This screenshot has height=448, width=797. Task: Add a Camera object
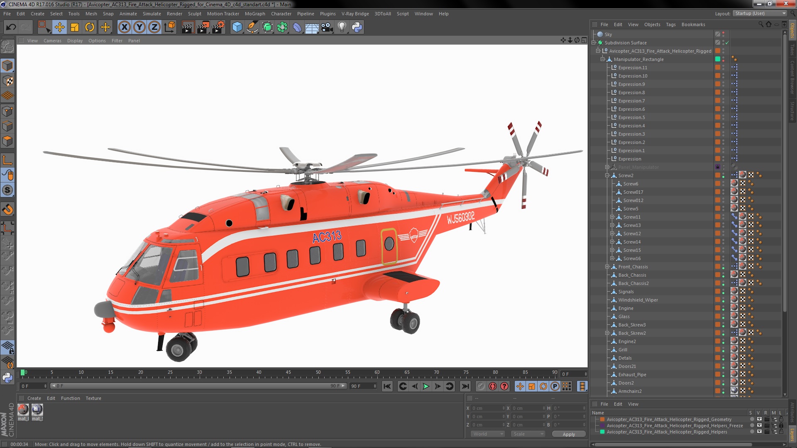coord(327,27)
